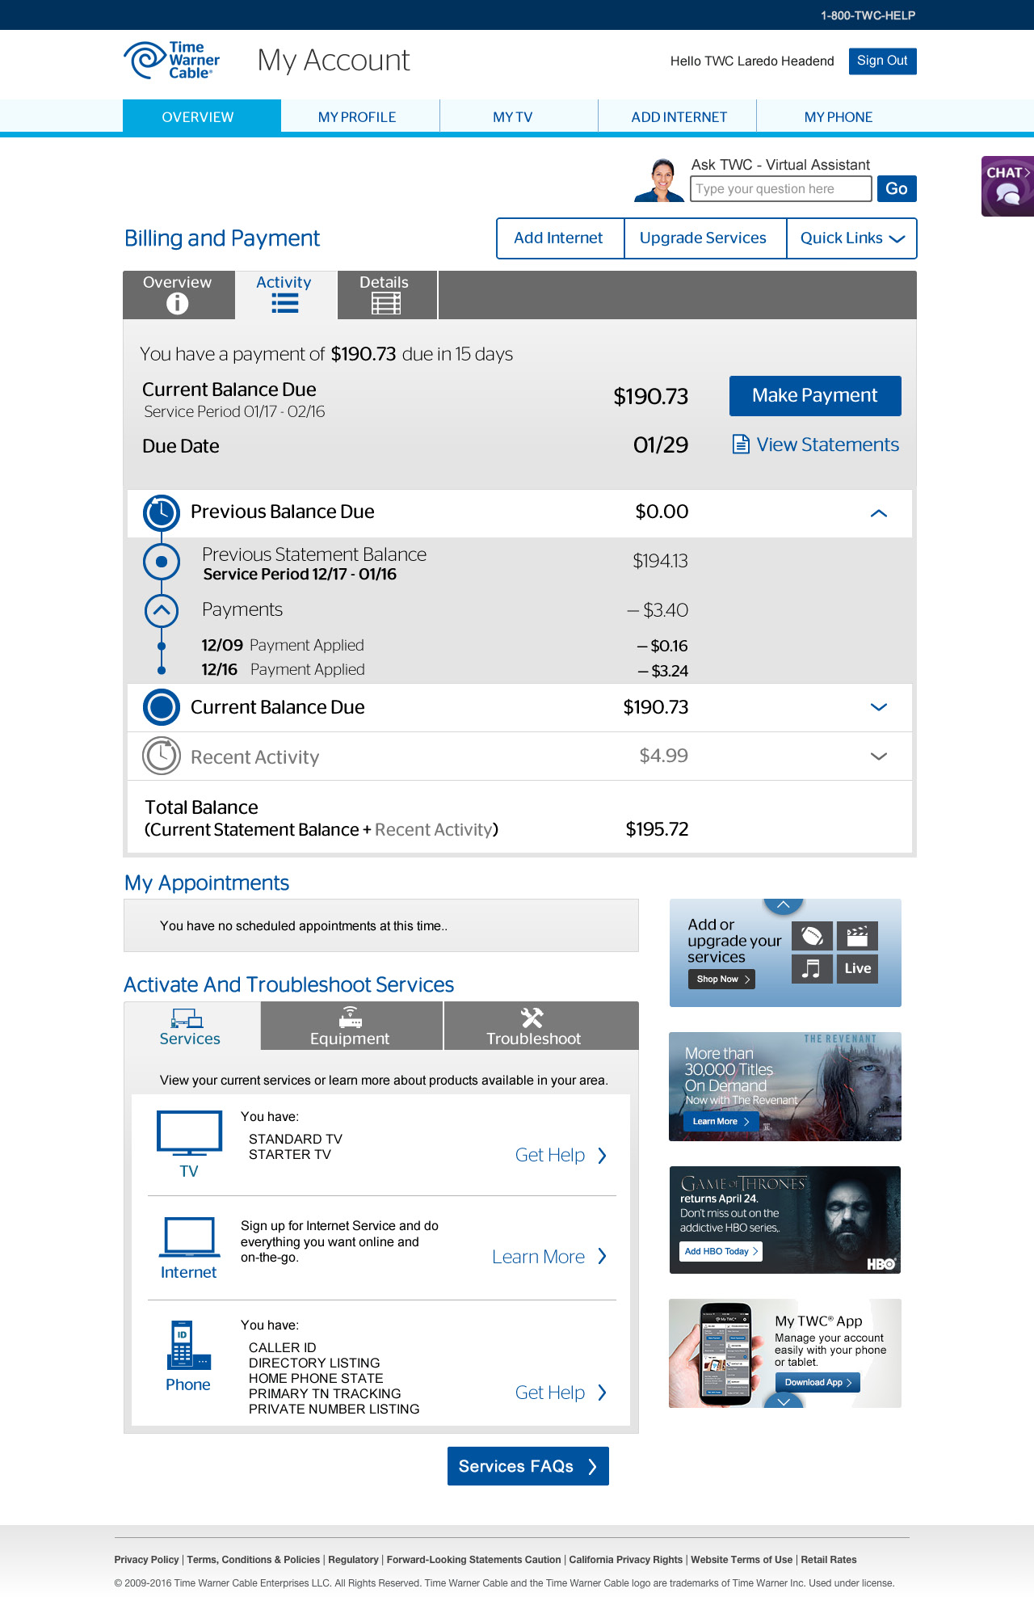Click the Download App button
Screen dimensions: 1034x1614
pyautogui.click(x=818, y=1383)
